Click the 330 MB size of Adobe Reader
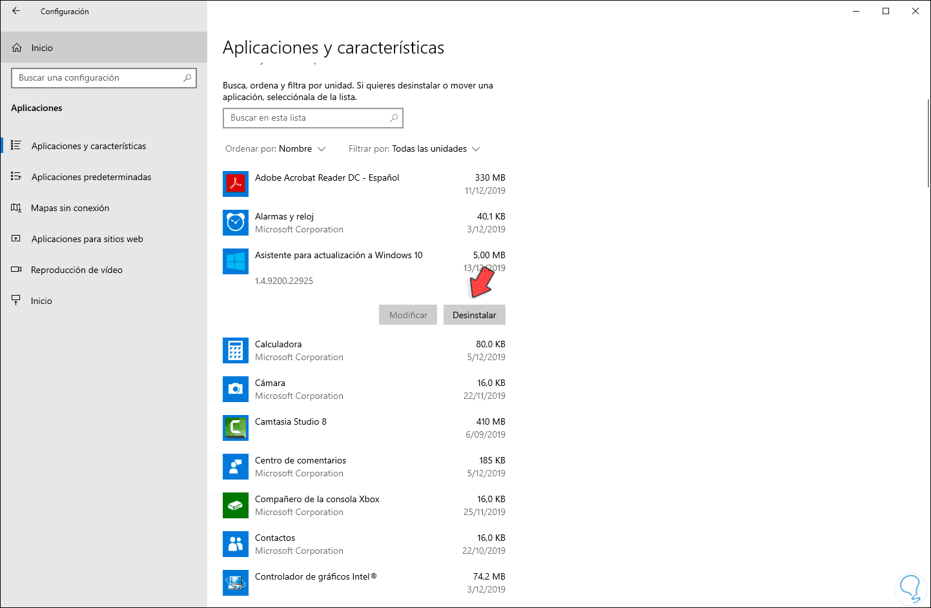 click(x=490, y=177)
